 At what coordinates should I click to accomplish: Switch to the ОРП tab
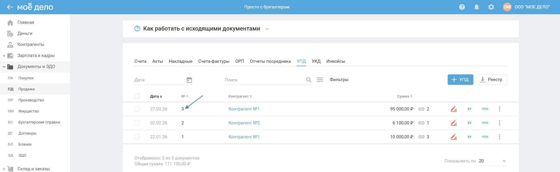[x=240, y=61]
